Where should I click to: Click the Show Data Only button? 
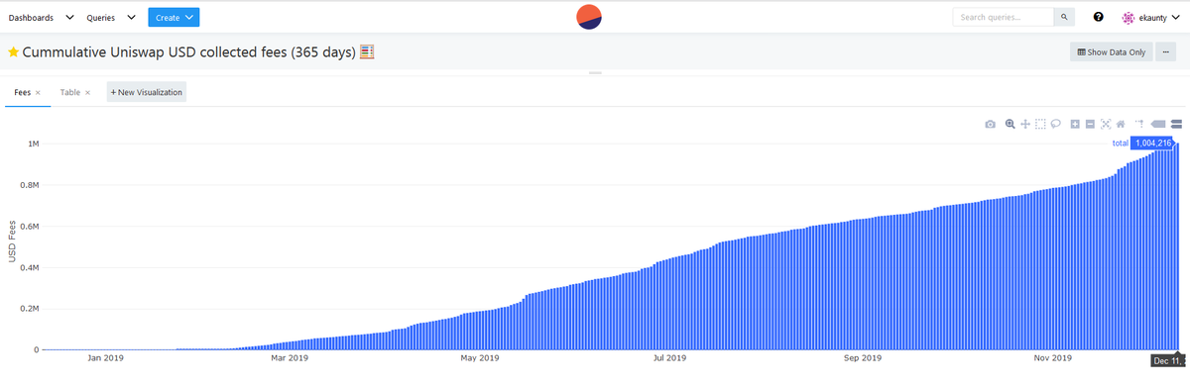(x=1112, y=51)
